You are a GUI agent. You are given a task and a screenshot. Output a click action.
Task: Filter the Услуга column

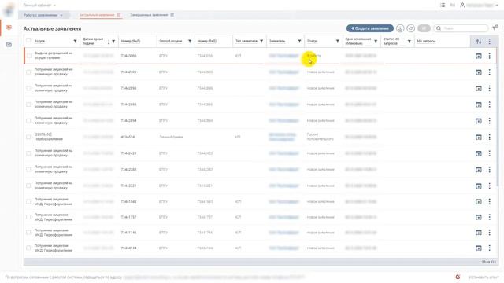click(75, 41)
